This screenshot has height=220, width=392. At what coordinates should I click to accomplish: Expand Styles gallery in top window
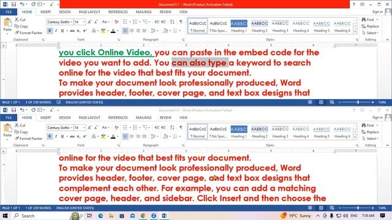pyautogui.click(x=355, y=32)
